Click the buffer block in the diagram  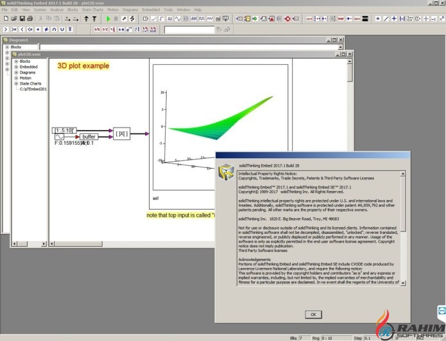pos(89,137)
